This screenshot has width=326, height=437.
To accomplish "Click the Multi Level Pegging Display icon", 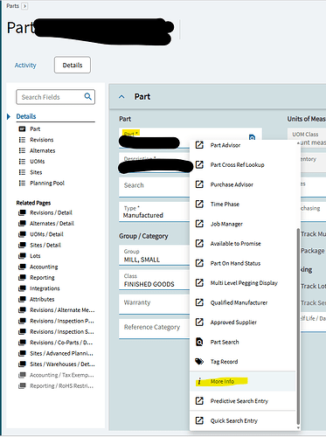I will coord(199,282).
